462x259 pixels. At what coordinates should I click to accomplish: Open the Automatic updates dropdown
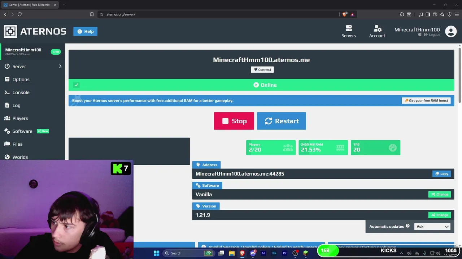pos(432,226)
